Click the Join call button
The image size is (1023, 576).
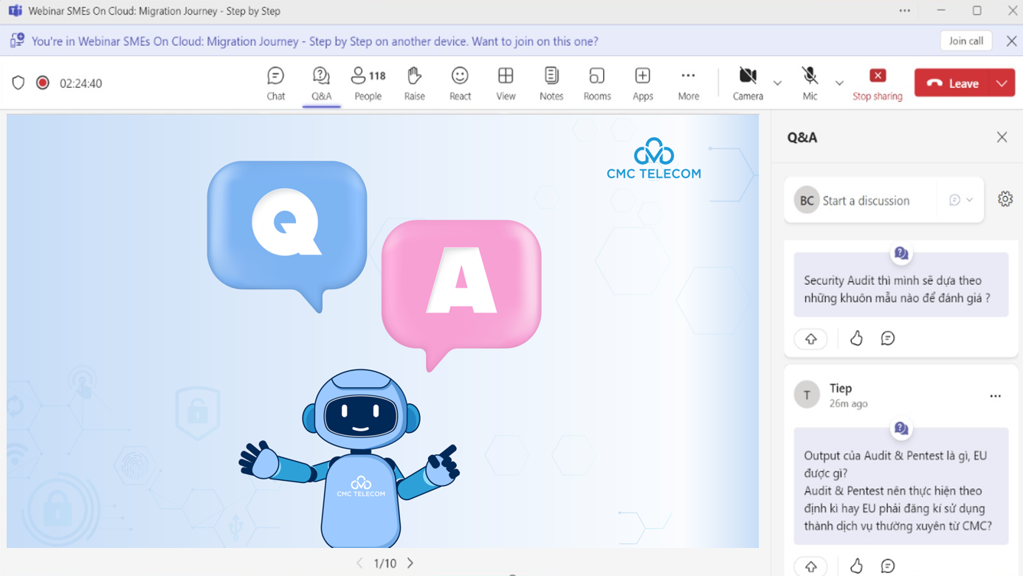pos(965,41)
